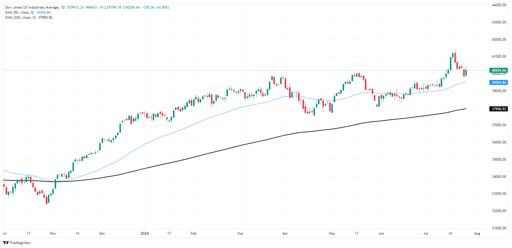Click the latest green candle at far right
Image resolution: width=512 pixels, height=248 pixels.
coord(466,72)
